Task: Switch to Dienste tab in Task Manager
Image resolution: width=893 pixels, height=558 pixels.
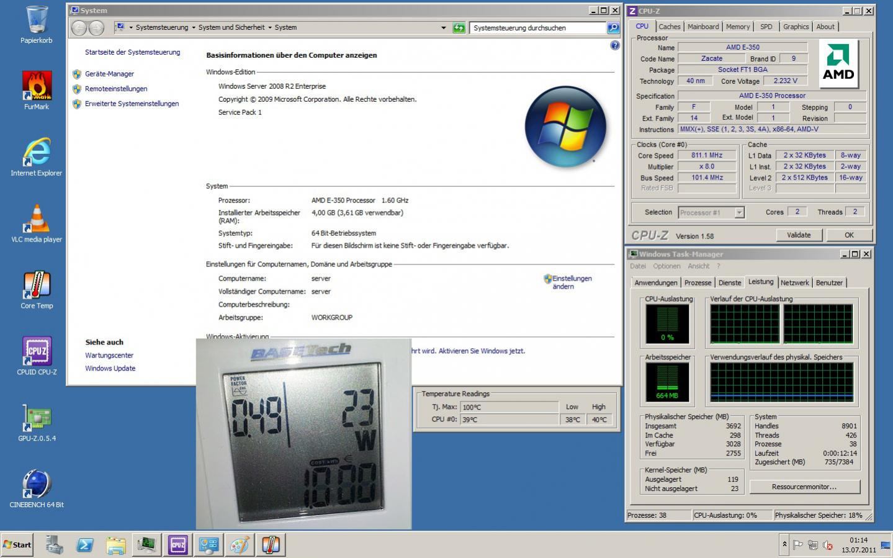Action: (730, 282)
